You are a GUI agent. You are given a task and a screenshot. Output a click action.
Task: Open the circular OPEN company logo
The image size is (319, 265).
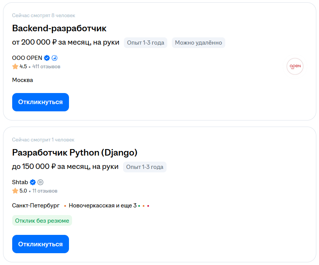[x=295, y=66]
